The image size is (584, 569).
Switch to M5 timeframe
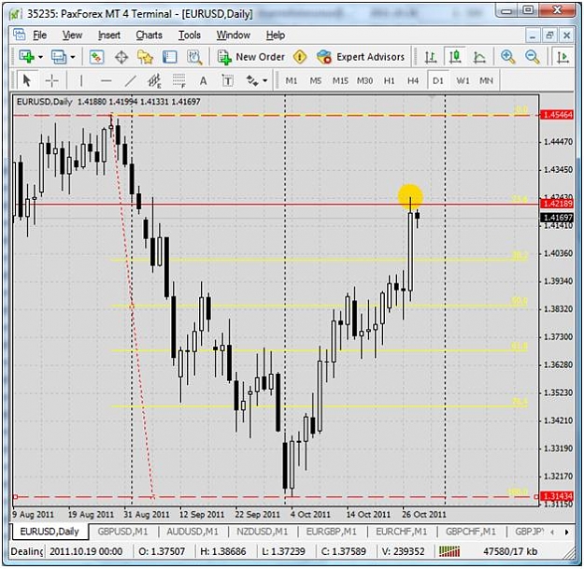[316, 80]
